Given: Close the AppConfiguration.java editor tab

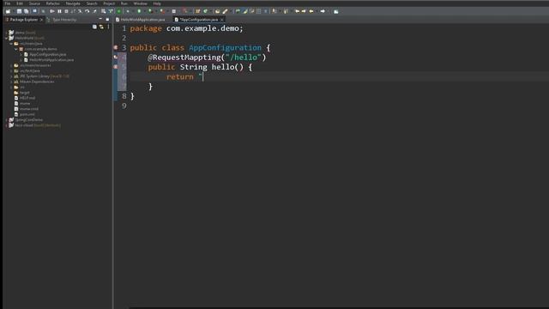Looking at the screenshot, I should [222, 20].
